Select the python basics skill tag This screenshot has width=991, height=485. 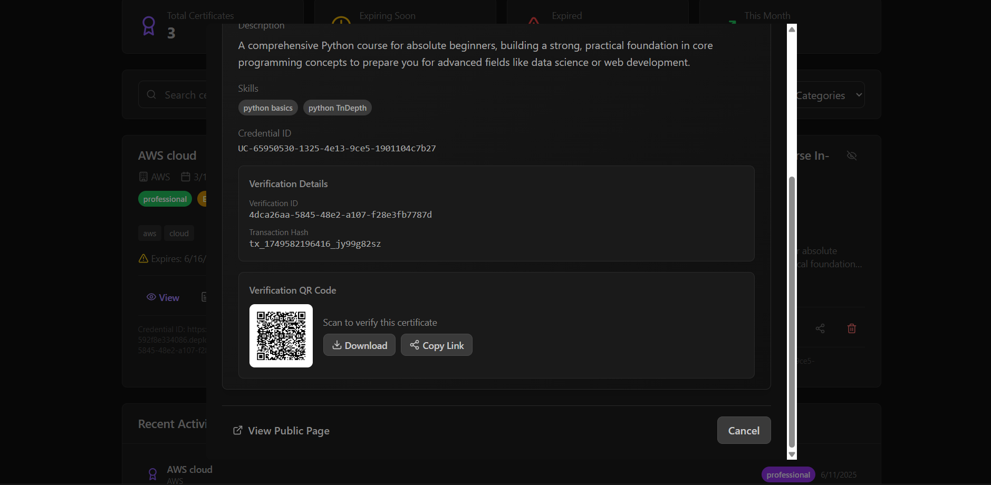268,108
